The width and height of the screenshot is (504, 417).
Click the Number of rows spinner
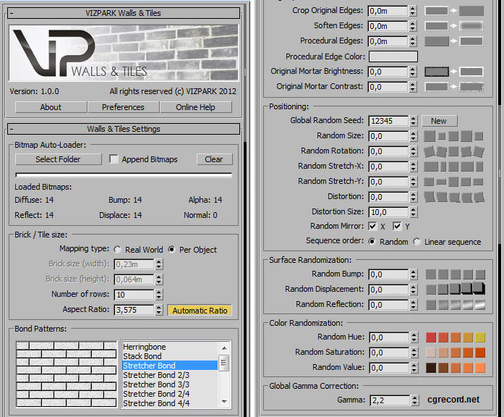tap(159, 295)
